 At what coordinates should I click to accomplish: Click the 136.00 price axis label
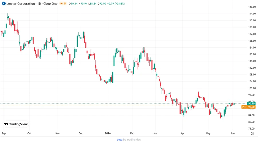click(252, 27)
